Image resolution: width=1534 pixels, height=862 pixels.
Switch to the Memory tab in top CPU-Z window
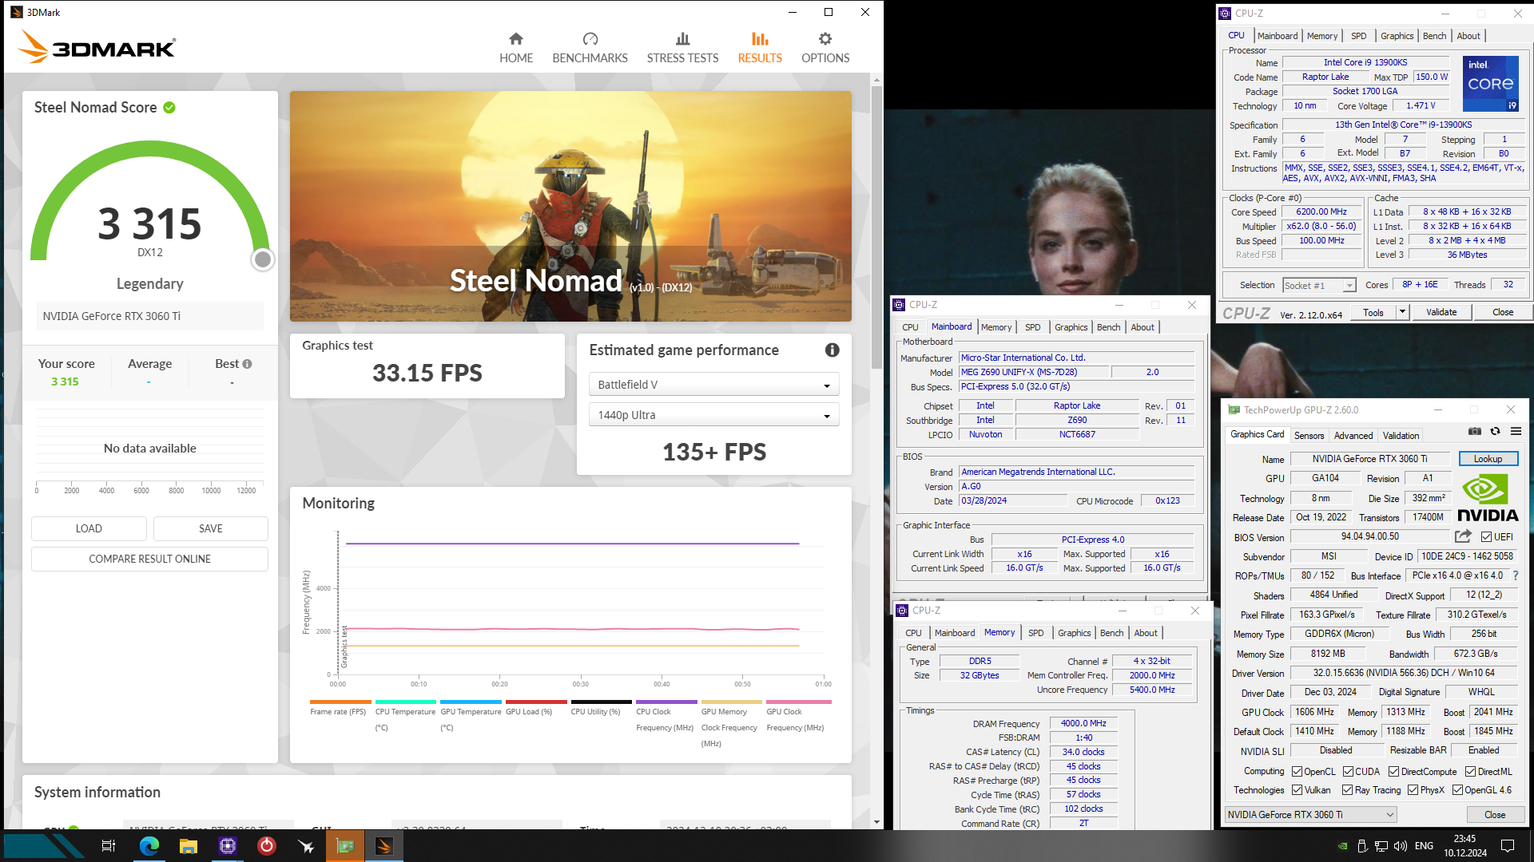click(1322, 36)
